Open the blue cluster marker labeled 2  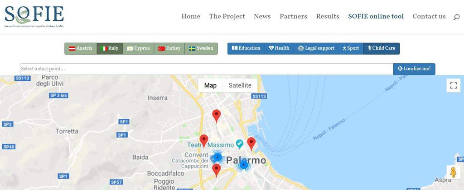pyautogui.click(x=217, y=157)
